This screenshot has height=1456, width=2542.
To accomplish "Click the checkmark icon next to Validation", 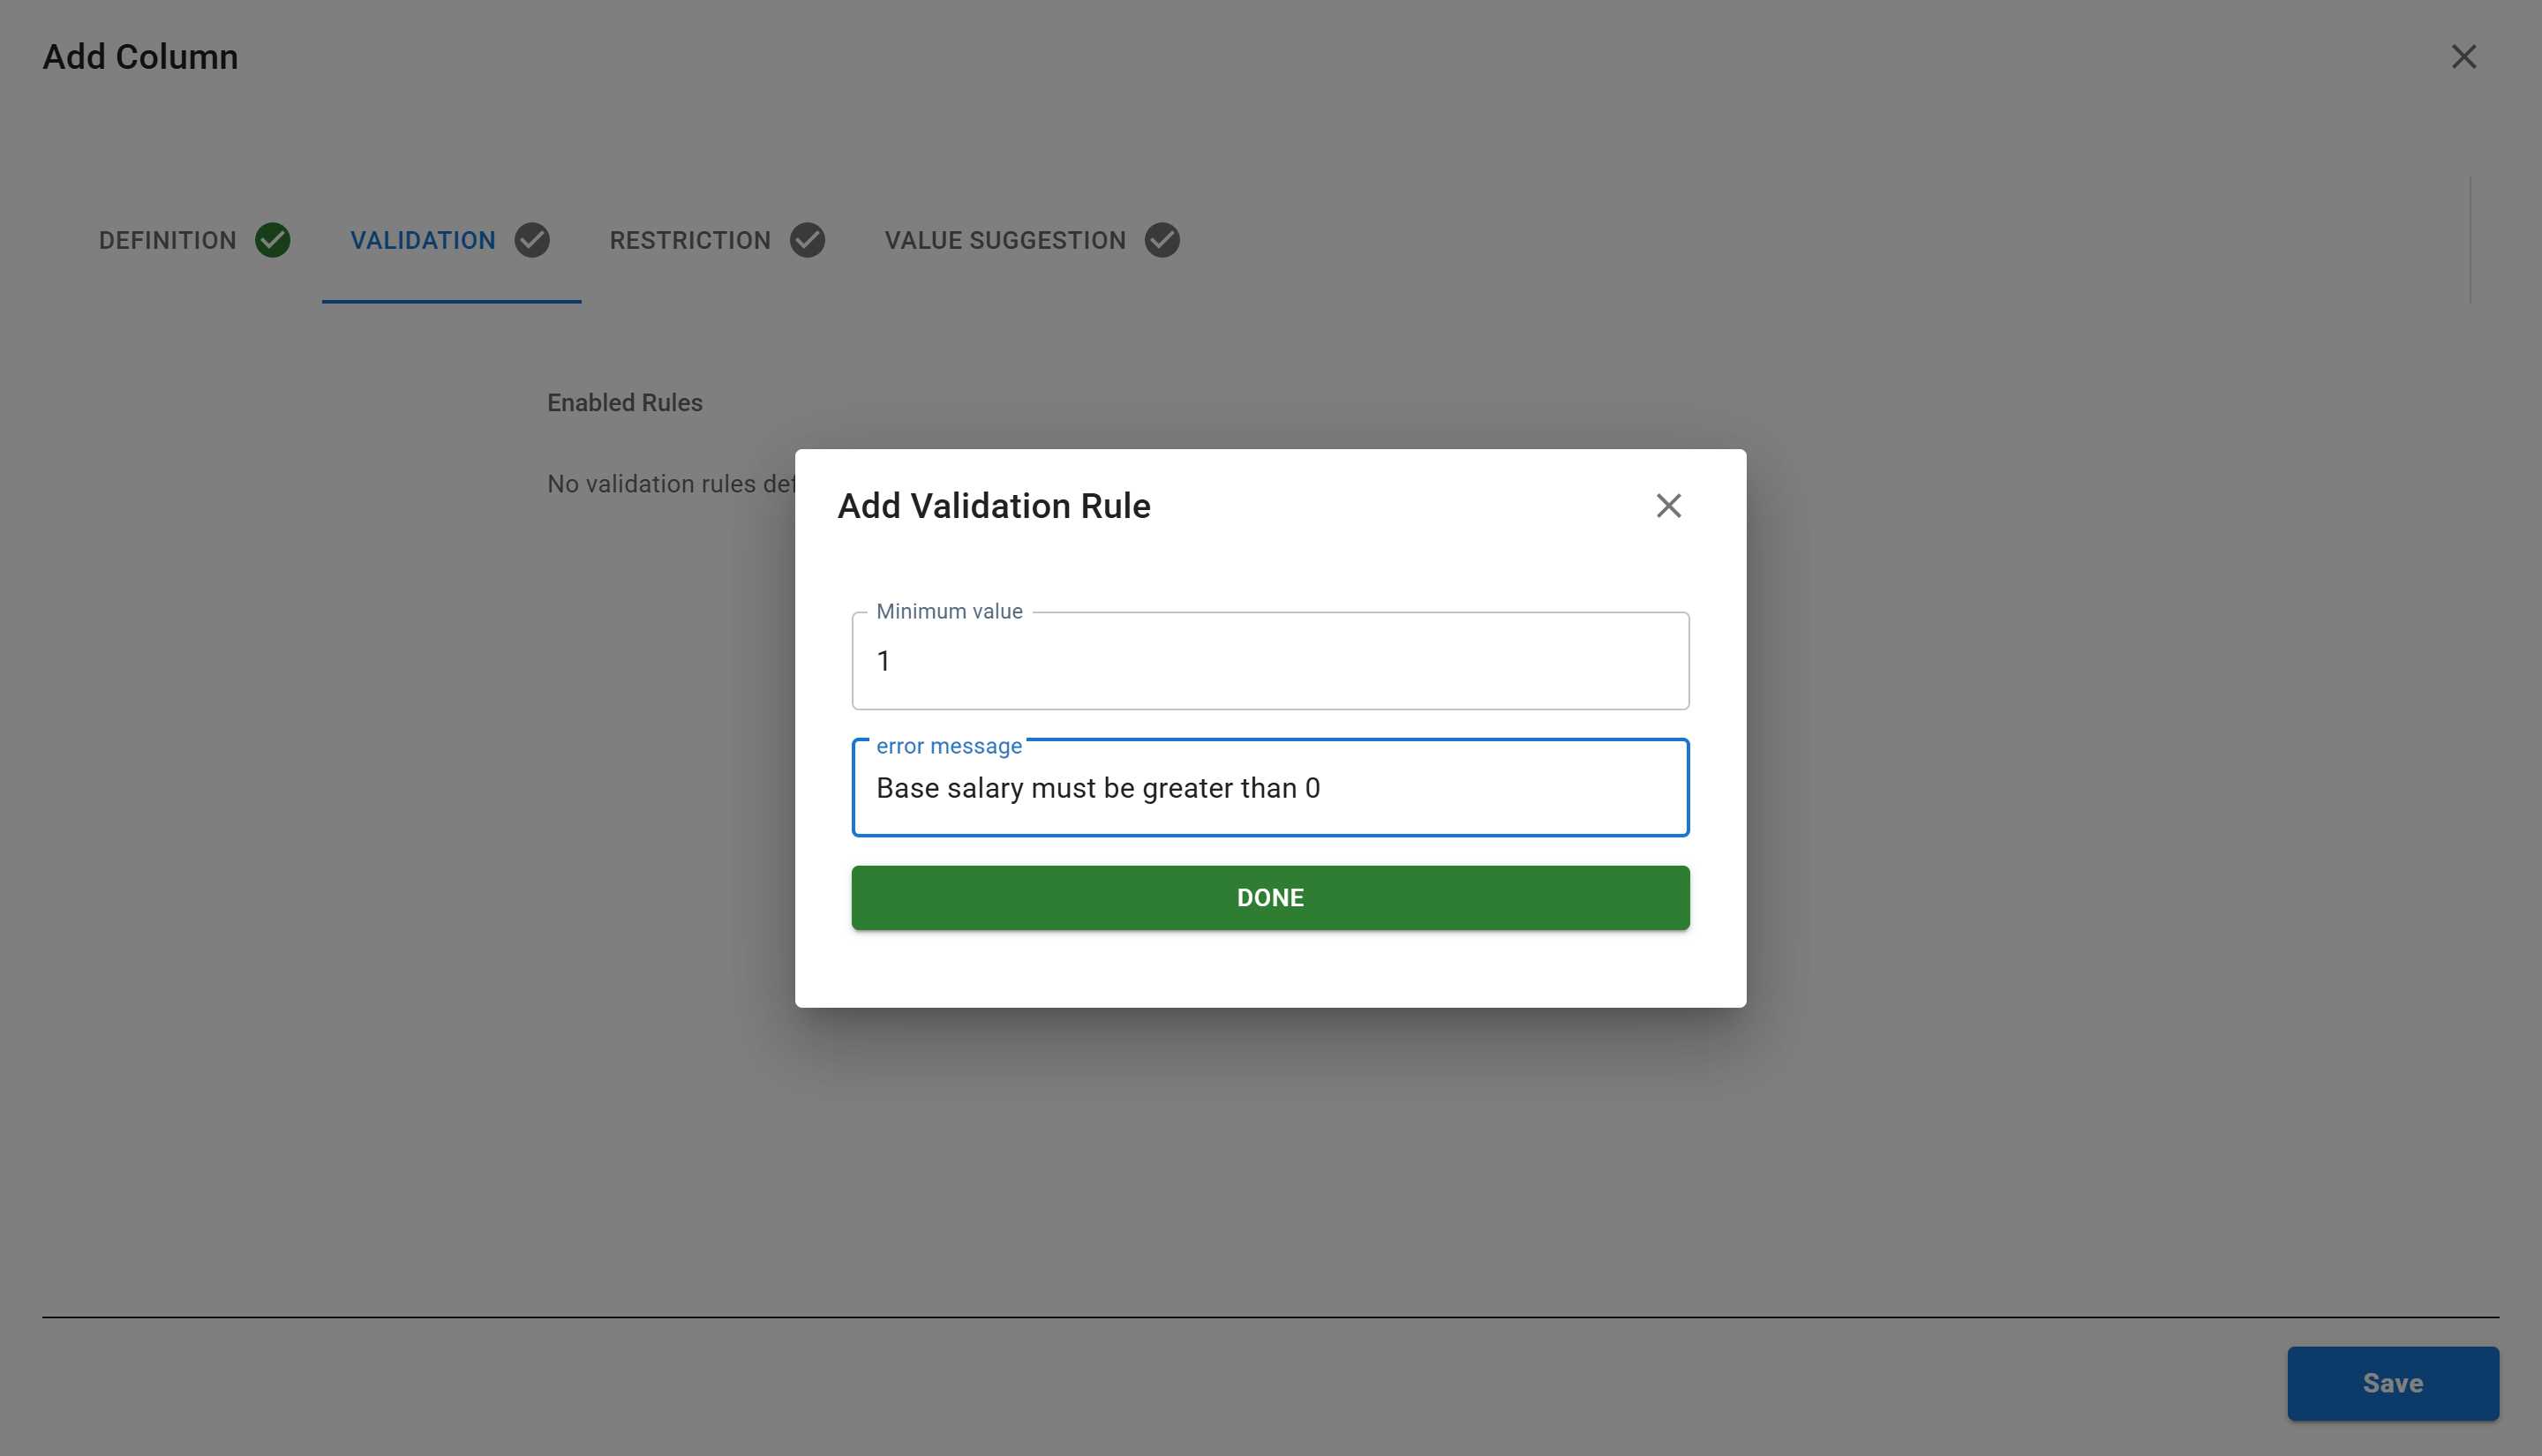I will [532, 240].
